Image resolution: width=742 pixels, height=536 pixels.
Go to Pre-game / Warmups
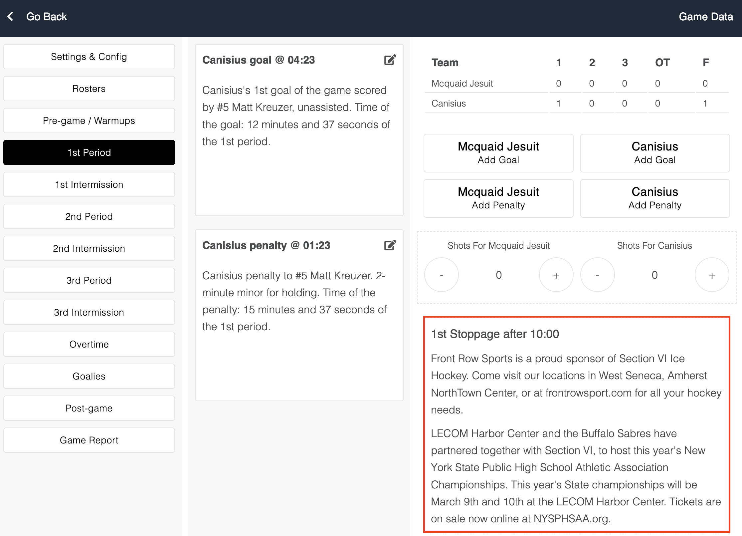89,121
